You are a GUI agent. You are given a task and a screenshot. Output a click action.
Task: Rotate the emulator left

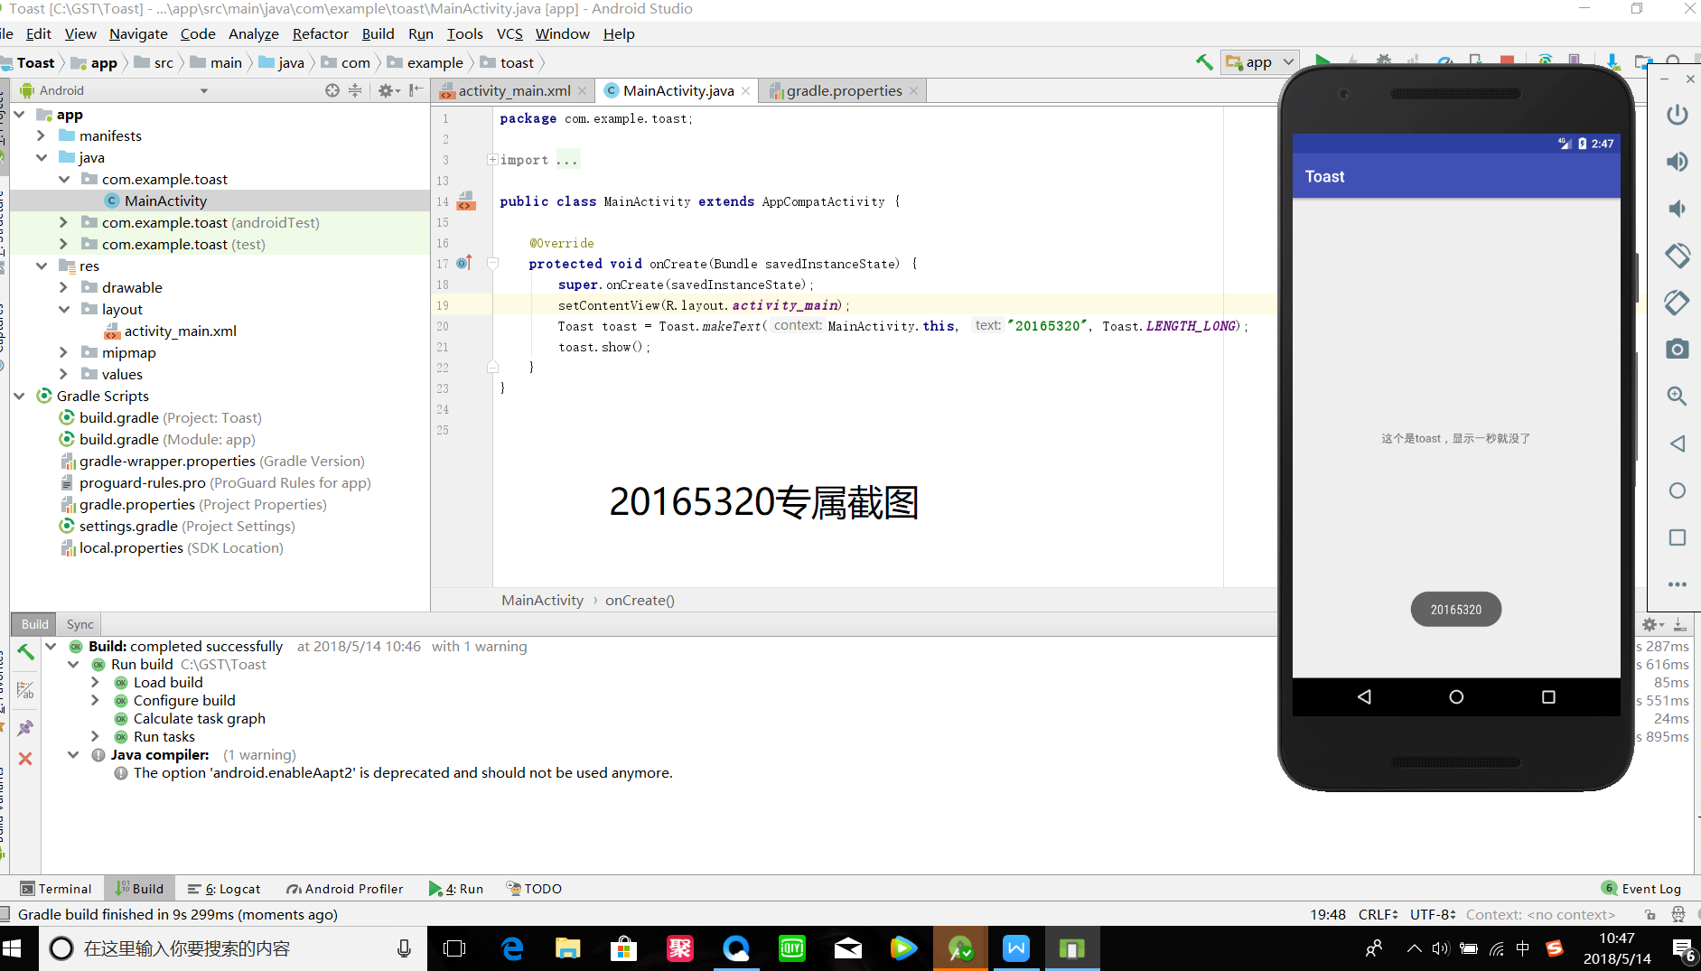coord(1677,256)
